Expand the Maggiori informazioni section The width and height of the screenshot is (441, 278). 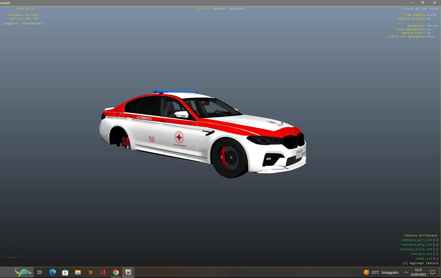point(23,24)
